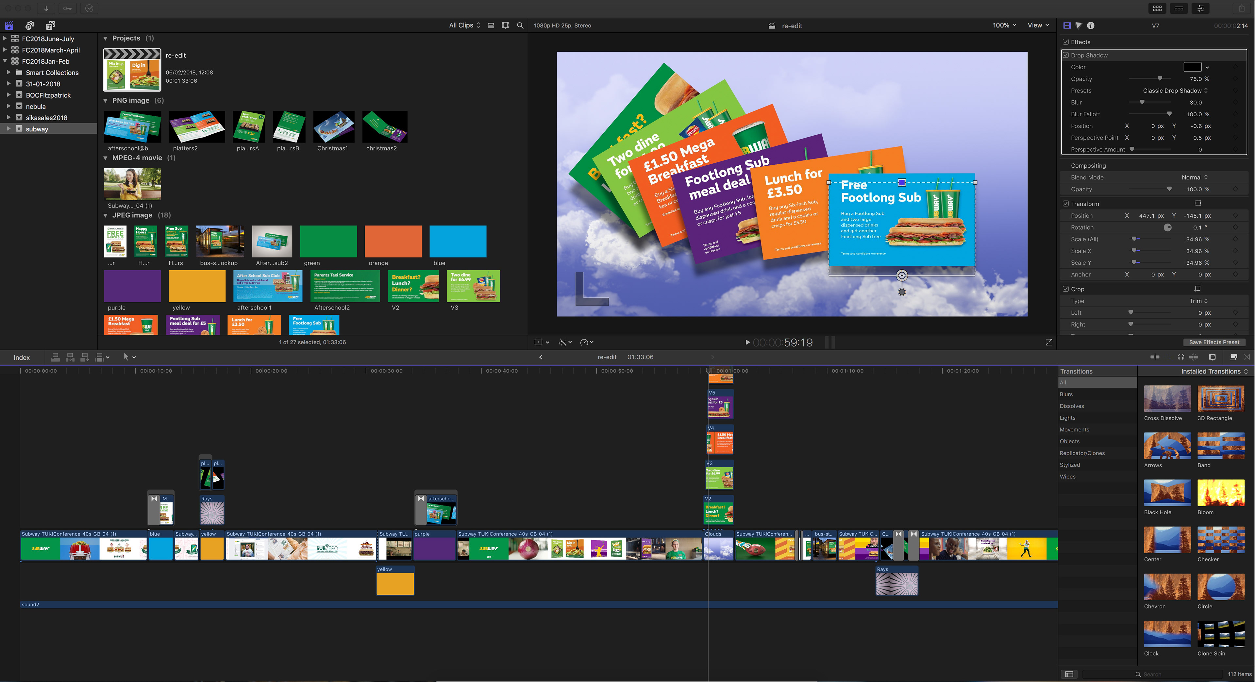The image size is (1255, 682).
Task: Toggle the headphones audio skimming/solo icon
Action: pos(1181,357)
